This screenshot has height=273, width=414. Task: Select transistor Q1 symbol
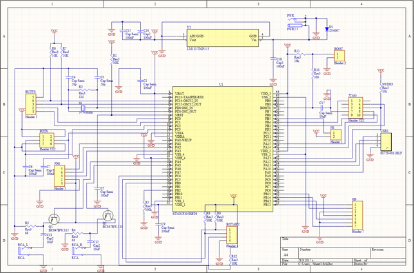[x=54, y=219]
